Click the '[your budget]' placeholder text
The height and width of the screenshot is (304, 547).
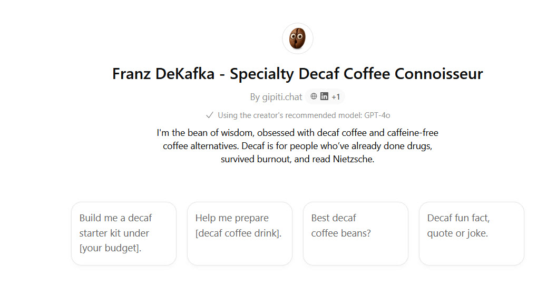[x=110, y=248]
